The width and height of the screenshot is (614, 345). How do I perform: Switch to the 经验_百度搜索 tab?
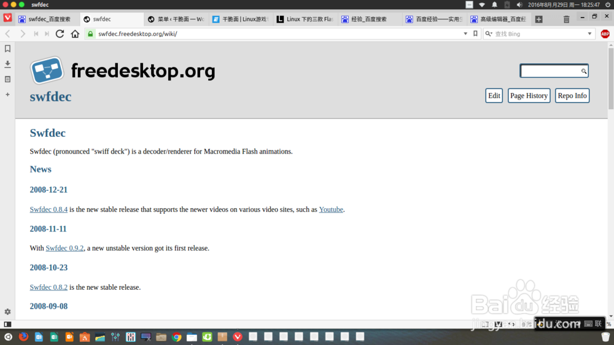click(369, 19)
